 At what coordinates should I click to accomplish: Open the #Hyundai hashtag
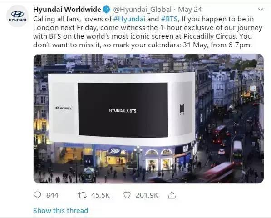(x=129, y=19)
